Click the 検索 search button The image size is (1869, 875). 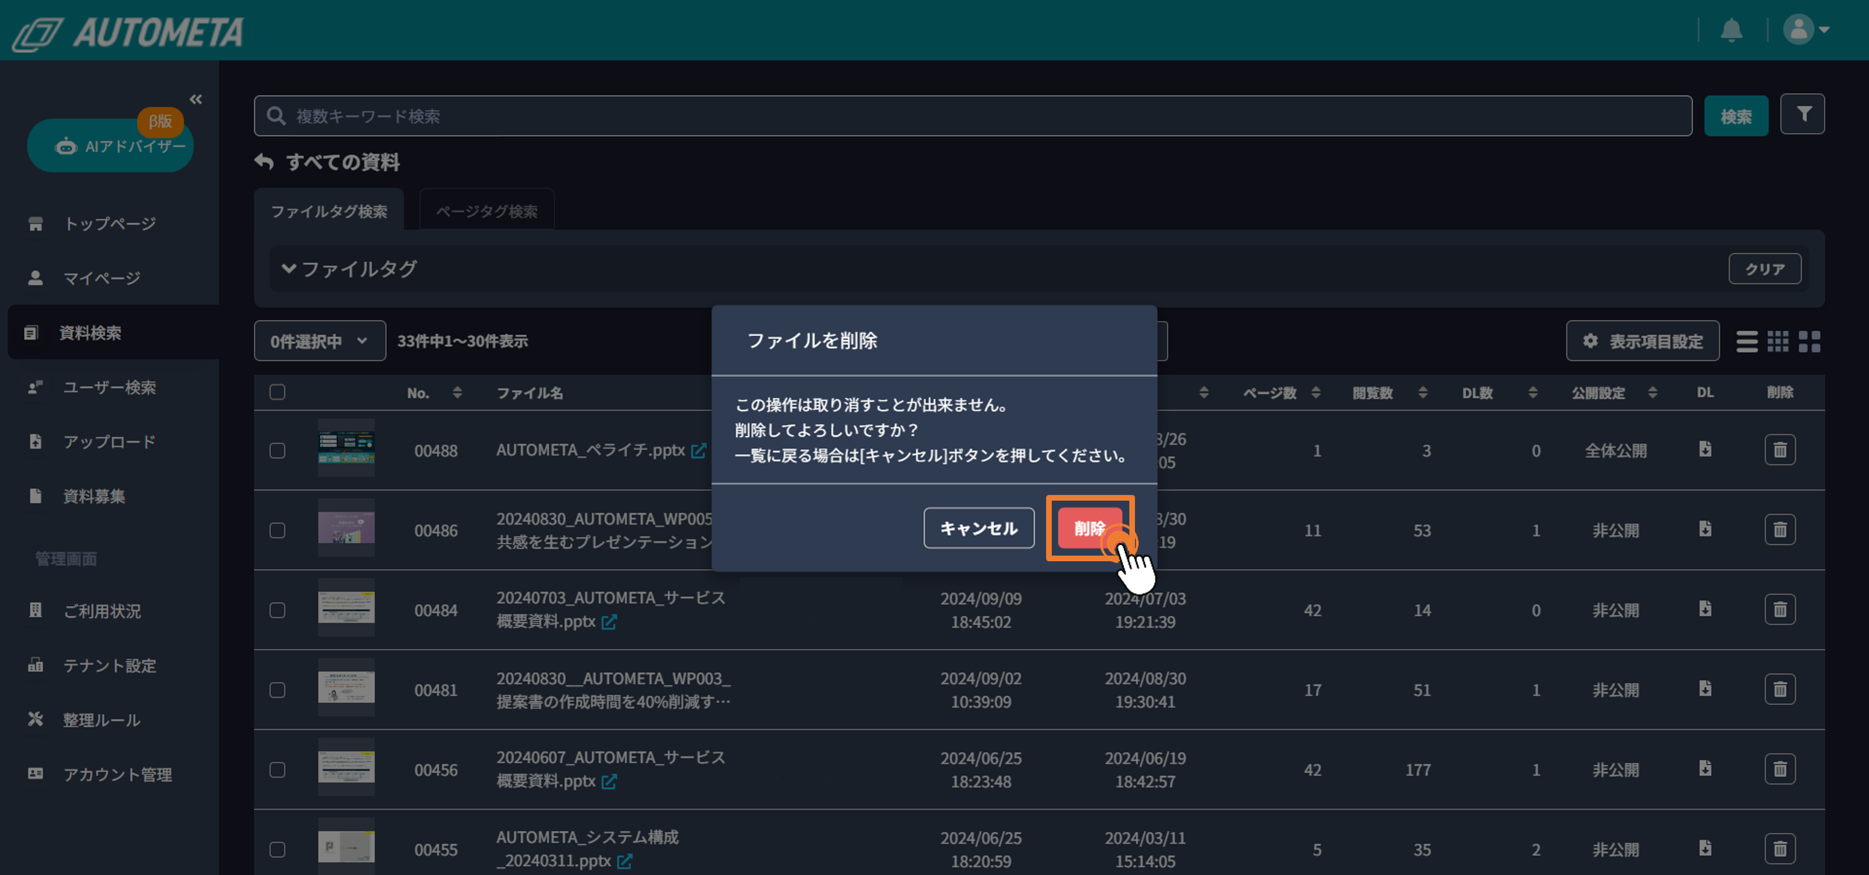pos(1735,116)
